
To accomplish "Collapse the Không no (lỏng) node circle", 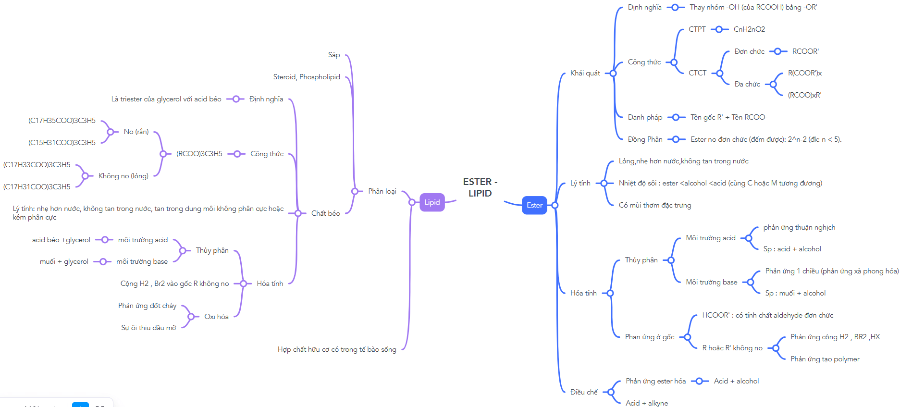I will click(x=85, y=176).
